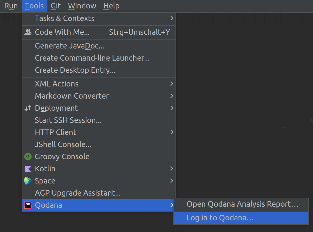Click the Deployment arrows icon
The image size is (313, 232).
point(28,108)
